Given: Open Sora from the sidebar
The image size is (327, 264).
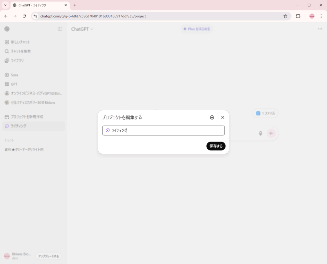Looking at the screenshot, I should tap(14, 75).
